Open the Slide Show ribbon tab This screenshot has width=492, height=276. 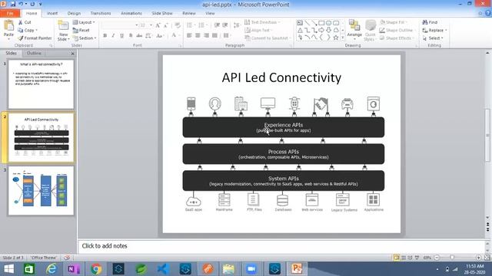click(162, 14)
